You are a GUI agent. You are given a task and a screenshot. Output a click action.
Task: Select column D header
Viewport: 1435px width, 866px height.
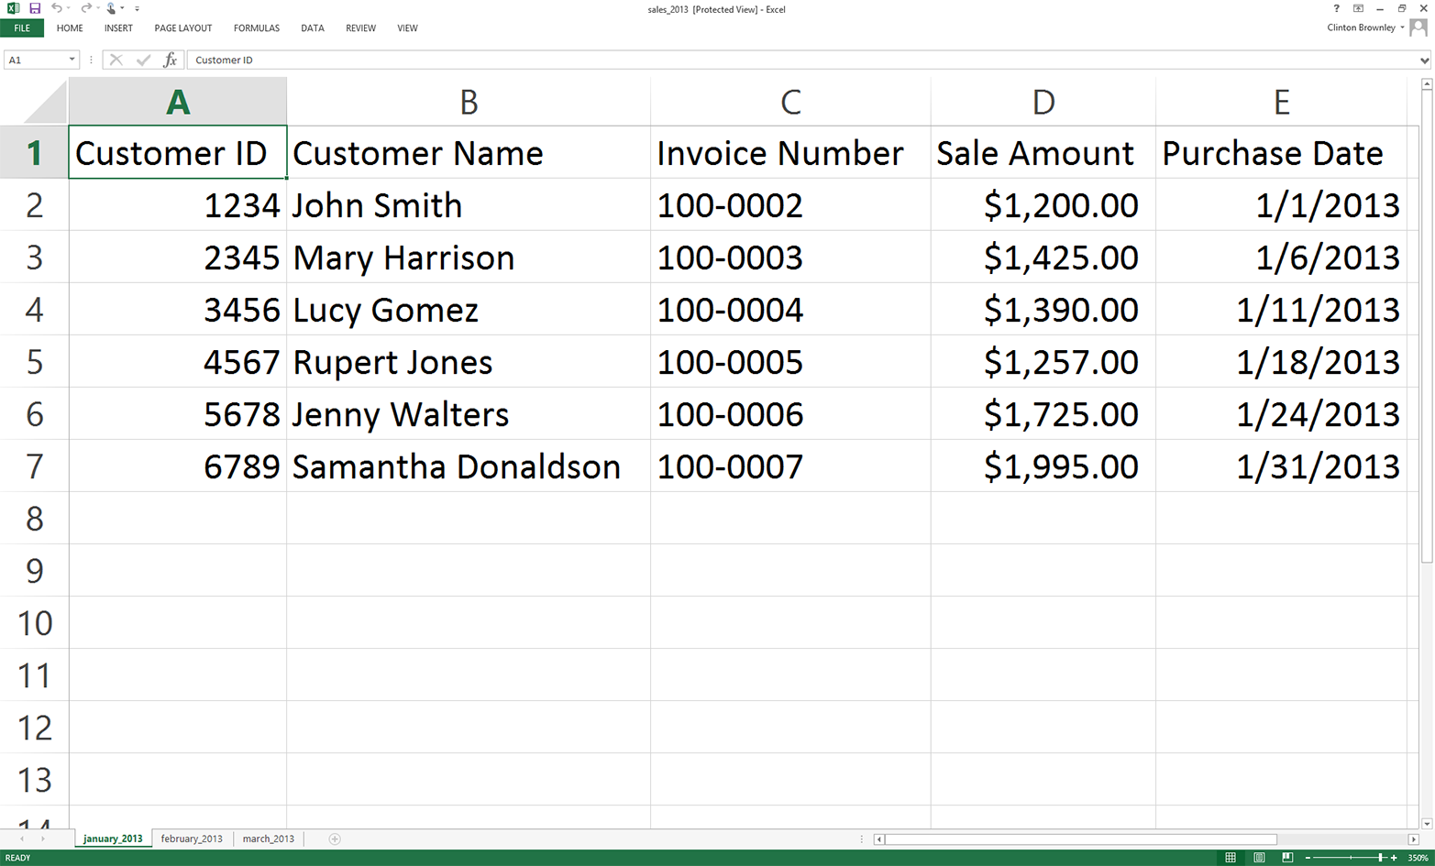click(1043, 102)
